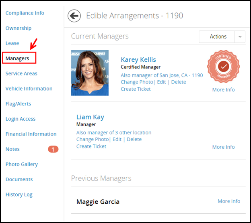Go to the Ownership section
The height and width of the screenshot is (223, 251).
pos(19,28)
